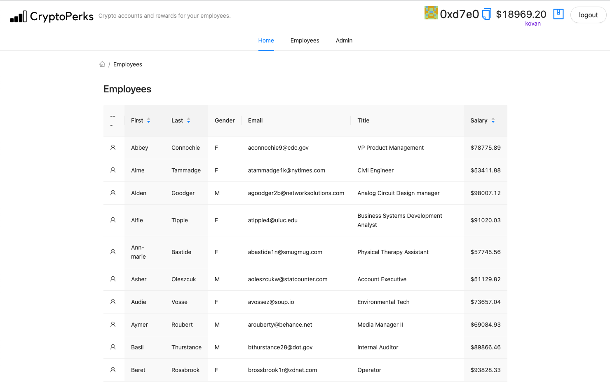The image size is (610, 384).
Task: Click email atammadge1k@nytimes.com
Action: (286, 170)
